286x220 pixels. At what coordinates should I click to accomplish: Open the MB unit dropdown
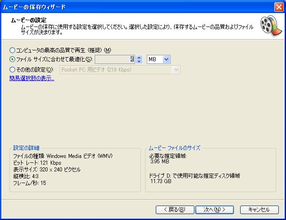tap(167, 59)
